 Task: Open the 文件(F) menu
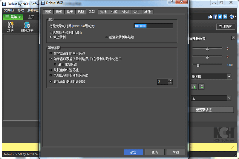(9, 10)
